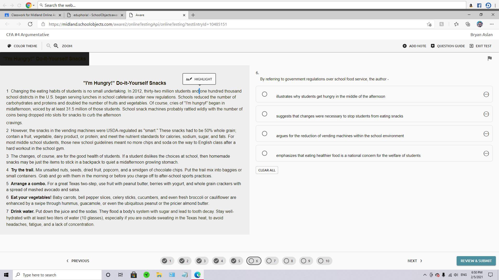
Task: Click the Highlight tool popup
Action: point(199,79)
